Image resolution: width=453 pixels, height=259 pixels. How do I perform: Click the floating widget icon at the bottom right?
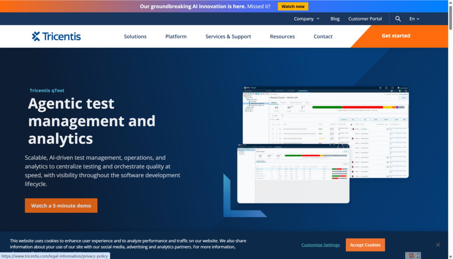pos(413,255)
